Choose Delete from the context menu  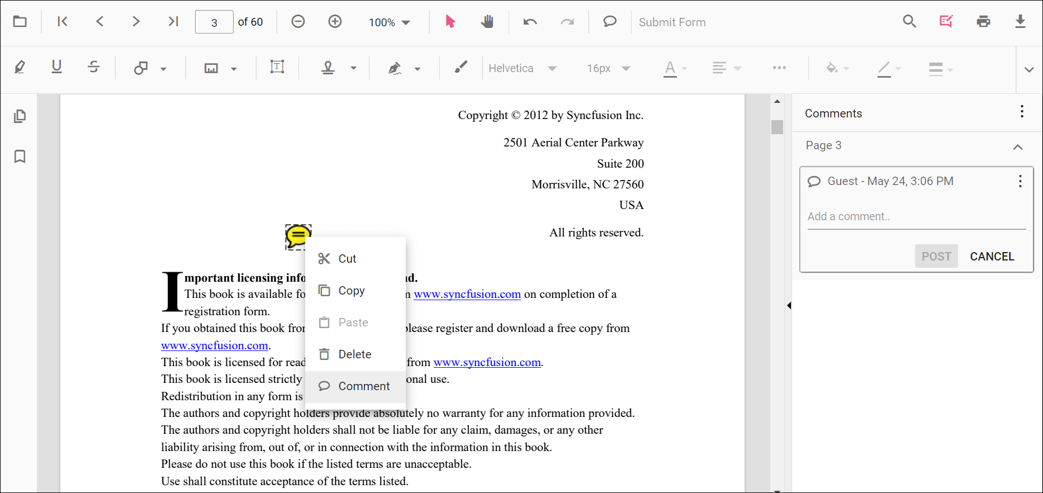click(x=354, y=354)
